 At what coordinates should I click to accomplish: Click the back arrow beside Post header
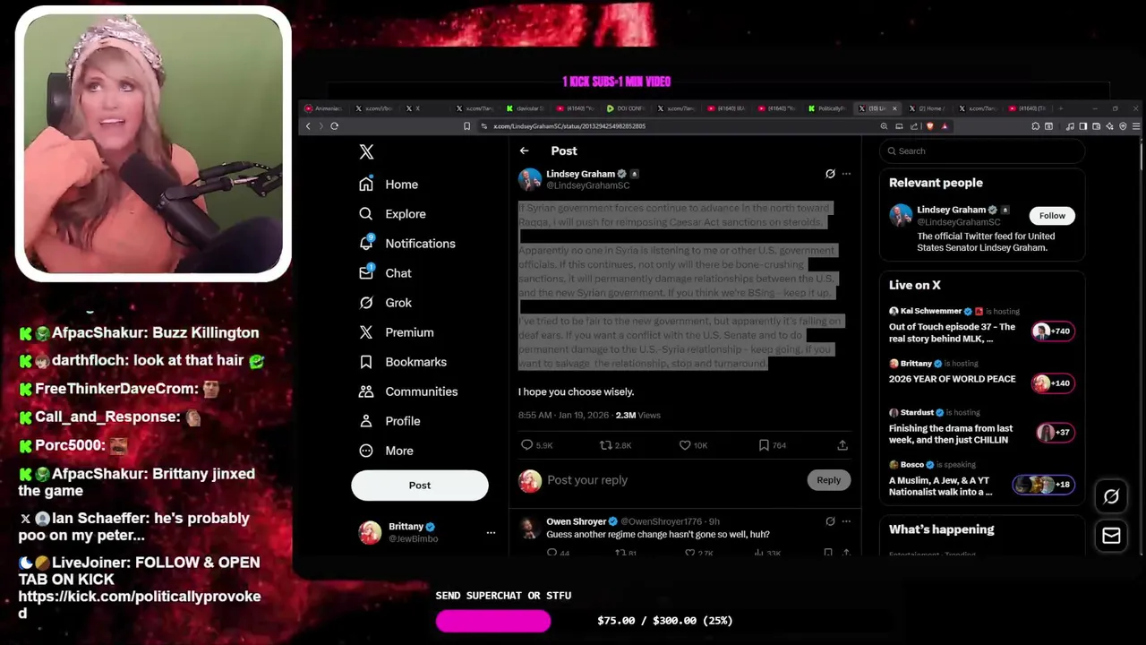tap(524, 151)
